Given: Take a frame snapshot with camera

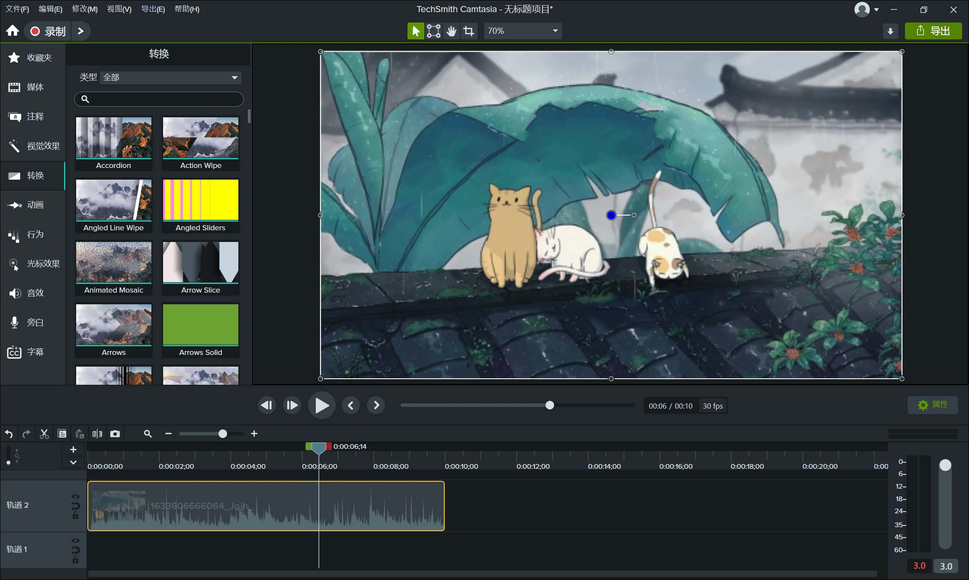Looking at the screenshot, I should point(115,434).
